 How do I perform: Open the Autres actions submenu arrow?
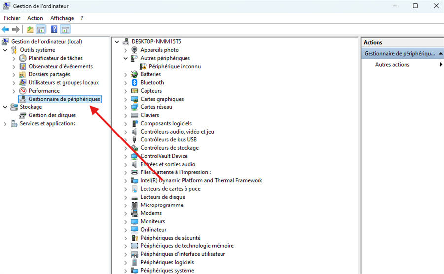click(441, 65)
